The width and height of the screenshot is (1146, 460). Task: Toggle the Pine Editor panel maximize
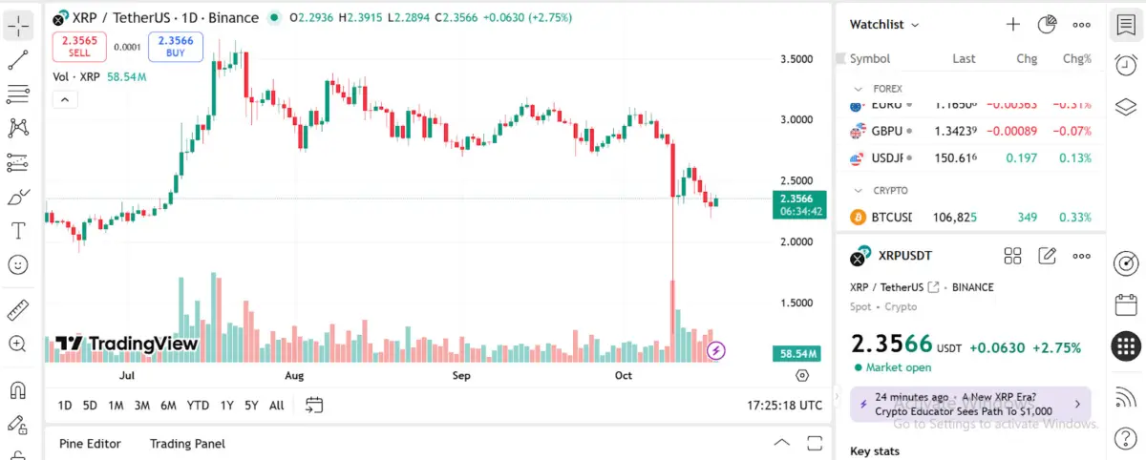click(815, 443)
